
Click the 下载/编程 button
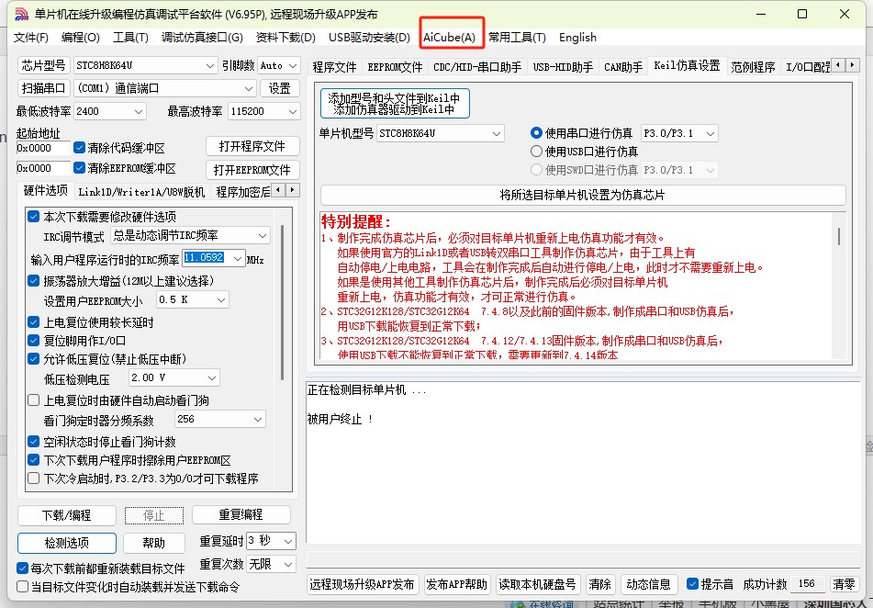click(67, 515)
